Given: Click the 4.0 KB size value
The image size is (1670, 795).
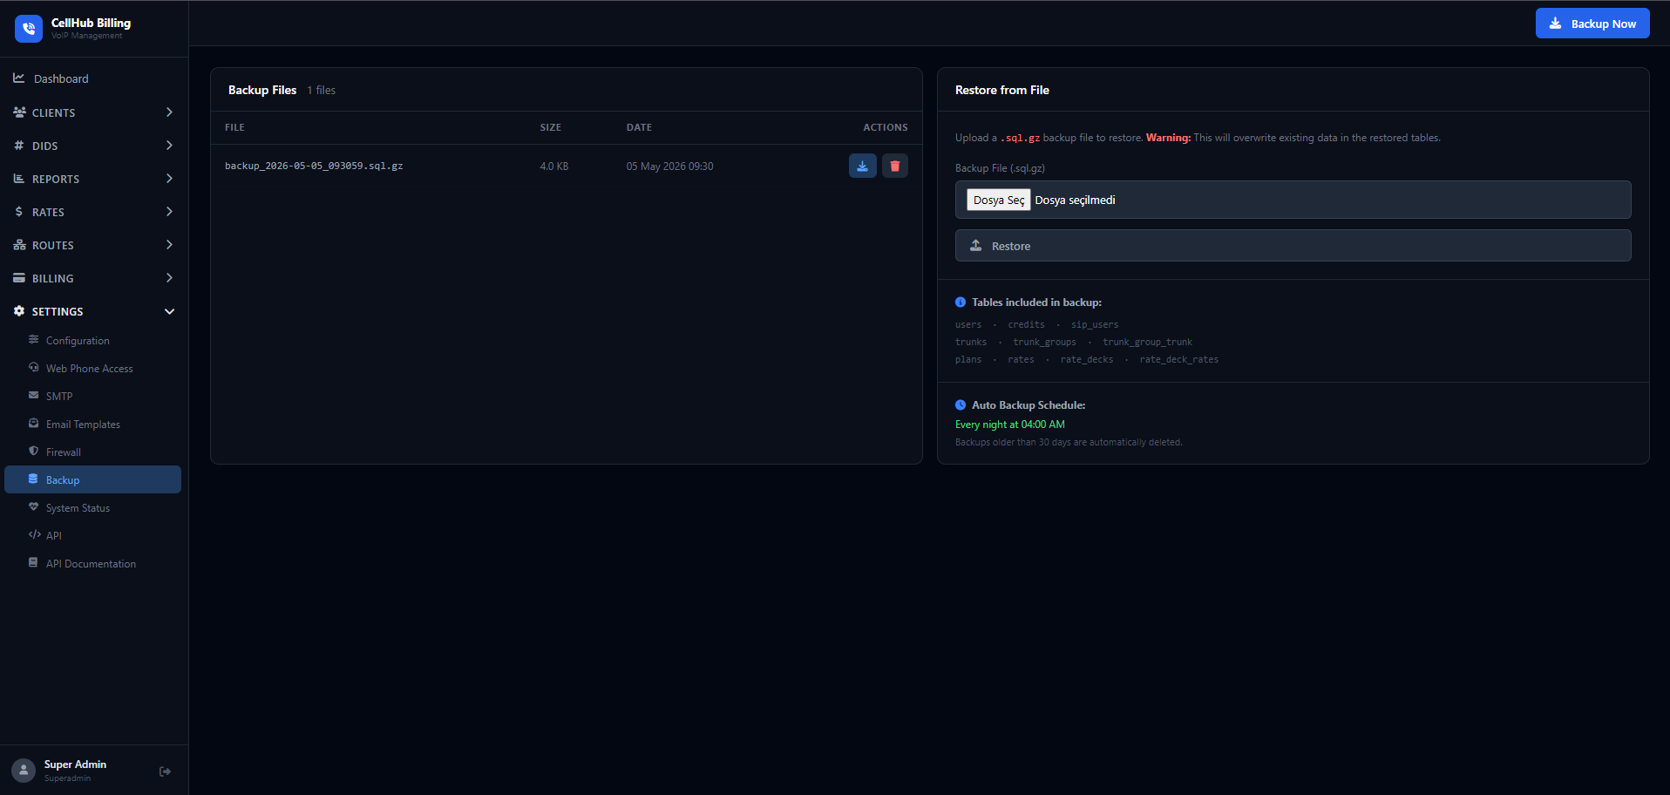Looking at the screenshot, I should pos(554,166).
